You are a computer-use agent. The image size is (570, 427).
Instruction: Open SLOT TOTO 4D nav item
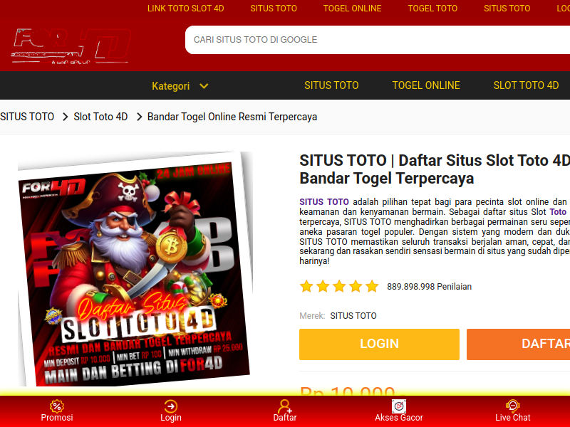click(x=526, y=85)
